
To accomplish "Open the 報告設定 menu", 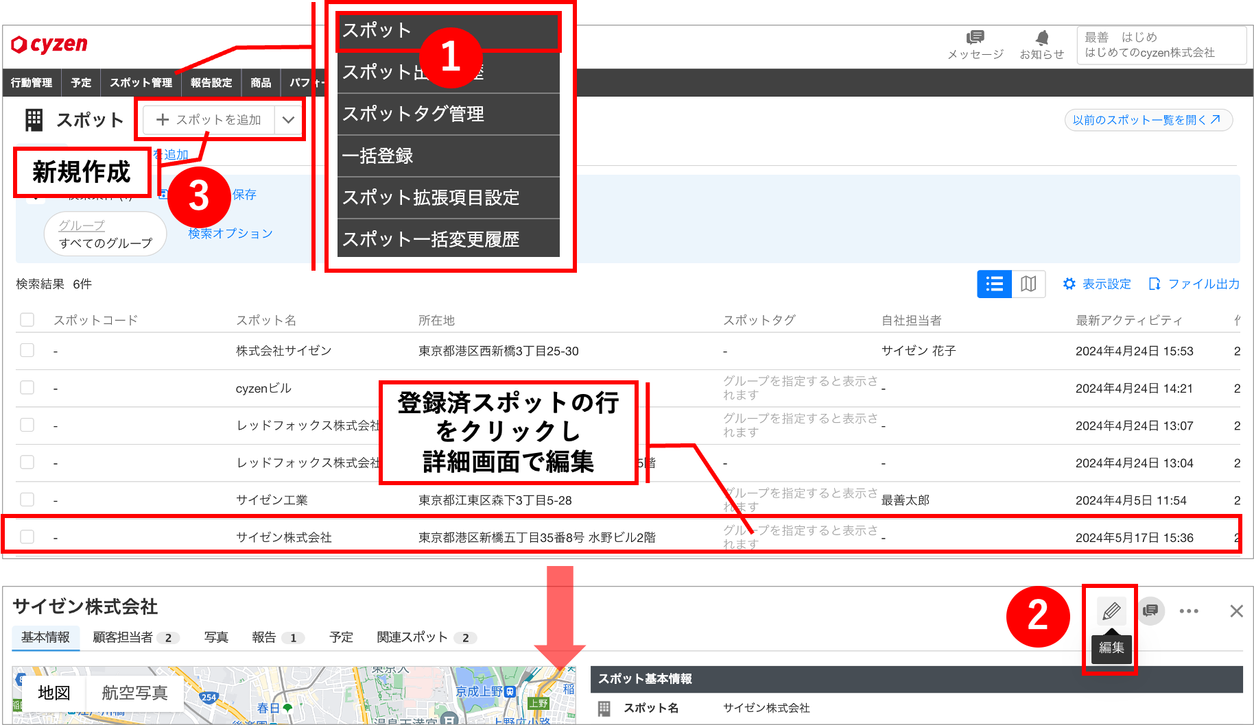I will (211, 83).
